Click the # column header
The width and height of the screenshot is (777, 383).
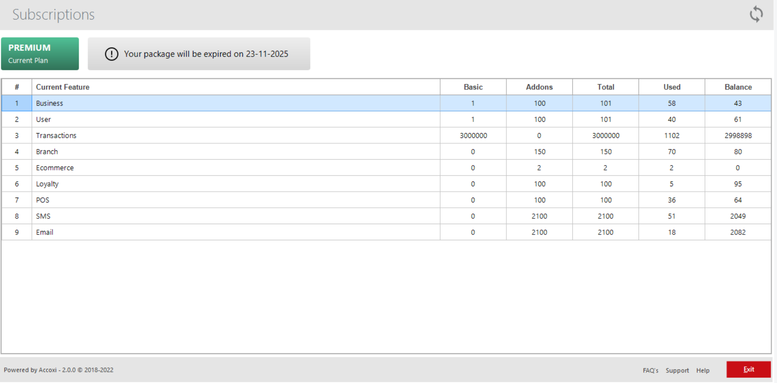[17, 87]
